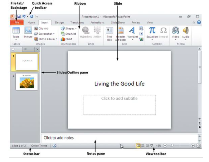The width and height of the screenshot is (209, 162).
Task: Select slide 2 thumbnail with tulips
Action: (x=27, y=82)
